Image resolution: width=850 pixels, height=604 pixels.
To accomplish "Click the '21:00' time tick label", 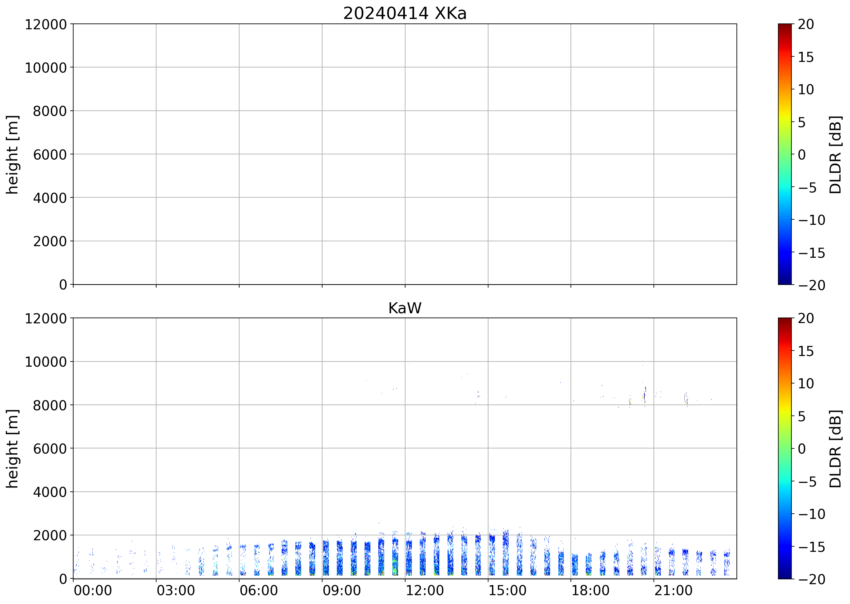I will pyautogui.click(x=673, y=591).
